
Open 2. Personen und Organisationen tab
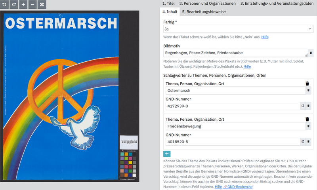tap(207, 4)
